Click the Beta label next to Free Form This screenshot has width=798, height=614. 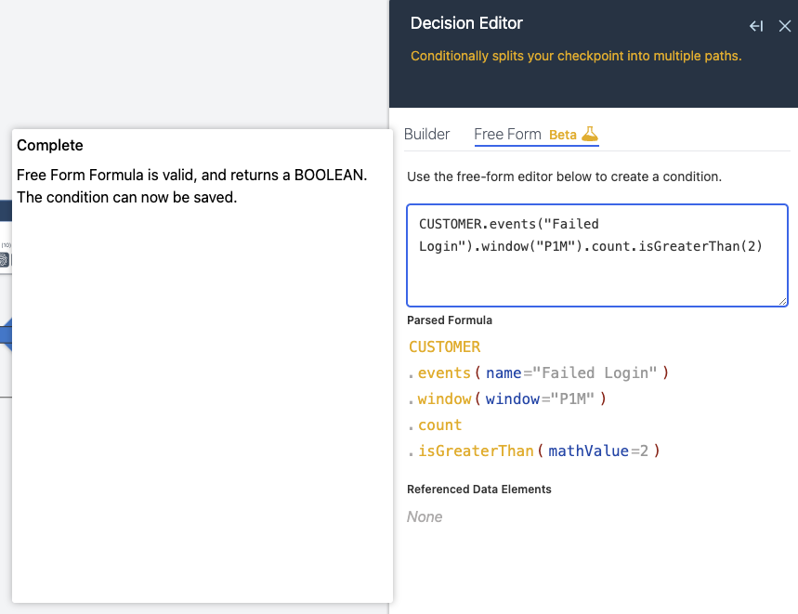coord(562,135)
